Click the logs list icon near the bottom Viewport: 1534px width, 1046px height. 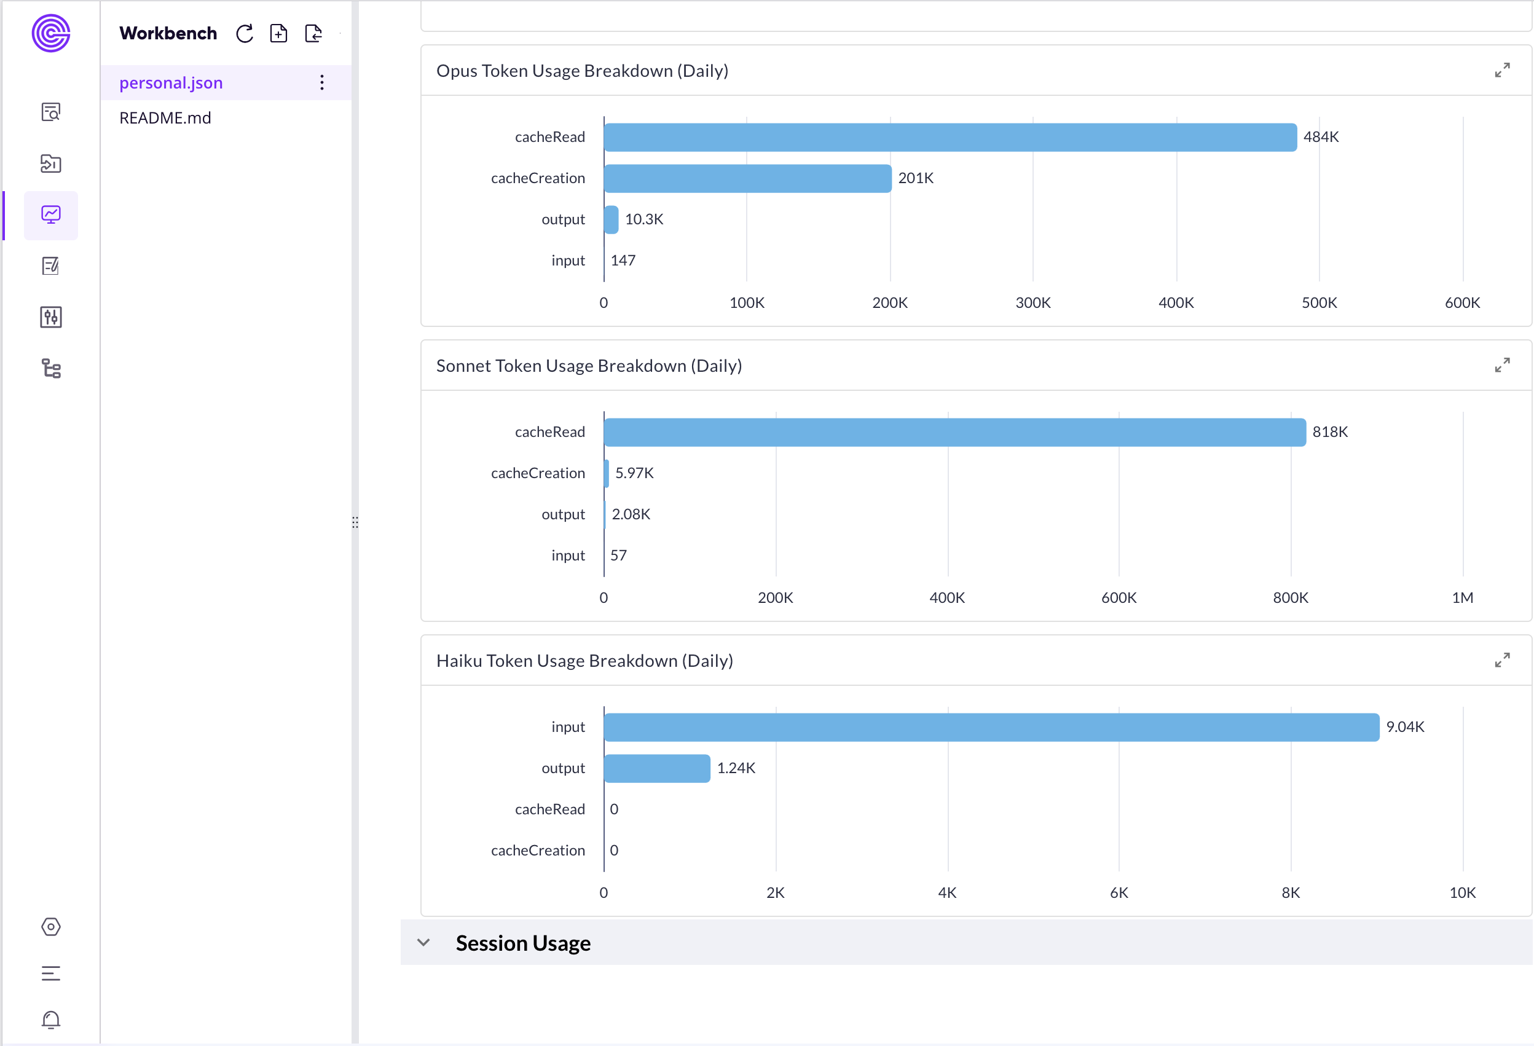click(x=51, y=973)
